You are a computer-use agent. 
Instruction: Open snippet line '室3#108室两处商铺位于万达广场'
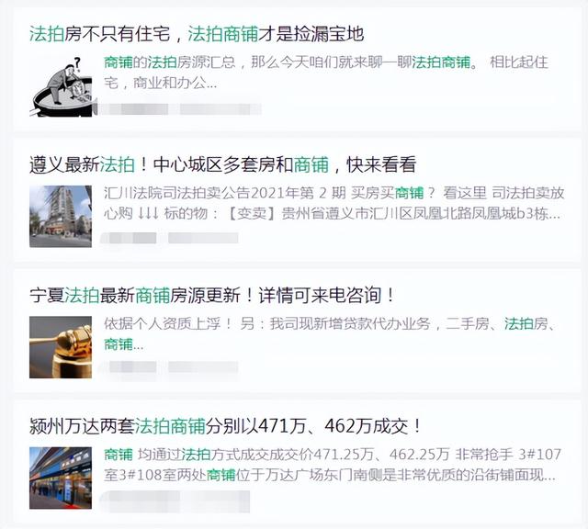330,475
